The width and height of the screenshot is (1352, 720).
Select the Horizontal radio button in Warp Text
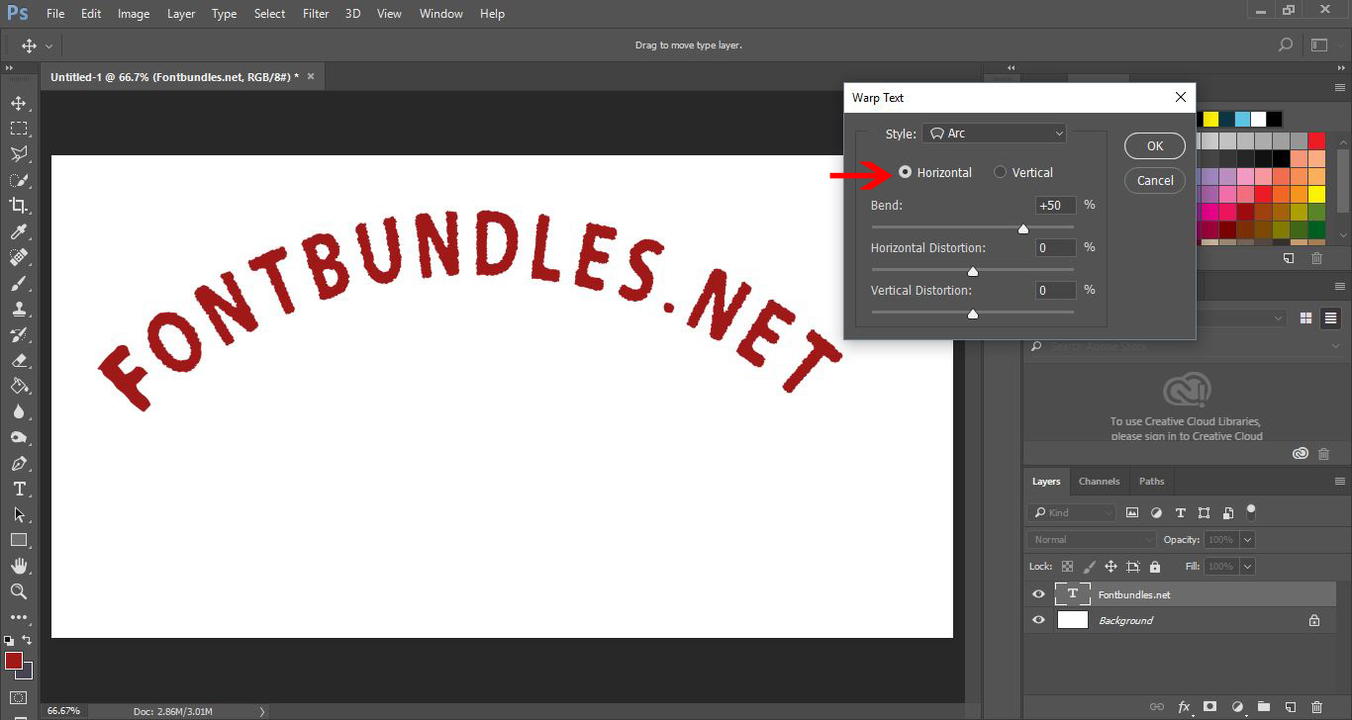pos(905,171)
